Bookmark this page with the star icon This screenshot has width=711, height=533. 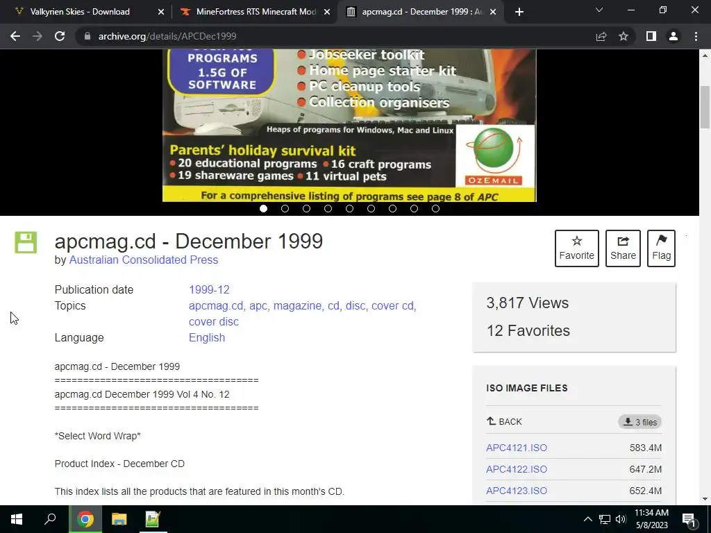pyautogui.click(x=624, y=36)
